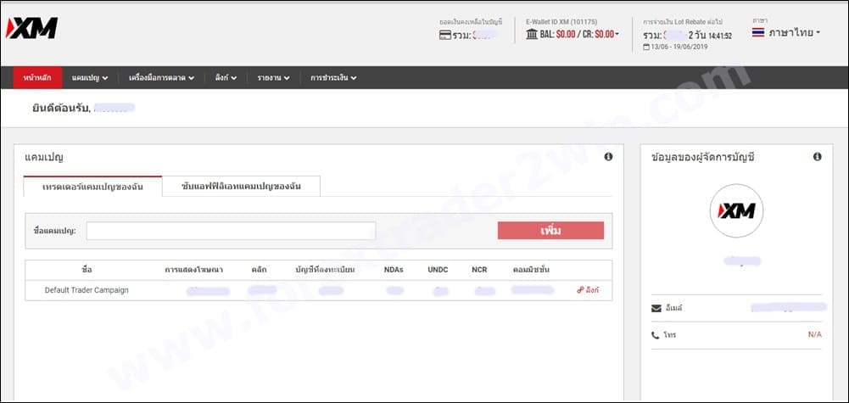Click the ชื่อแคมเปญ text input field
The width and height of the screenshot is (849, 403).
[231, 231]
